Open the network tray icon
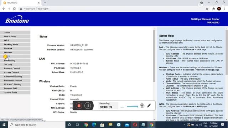 tap(197, 125)
